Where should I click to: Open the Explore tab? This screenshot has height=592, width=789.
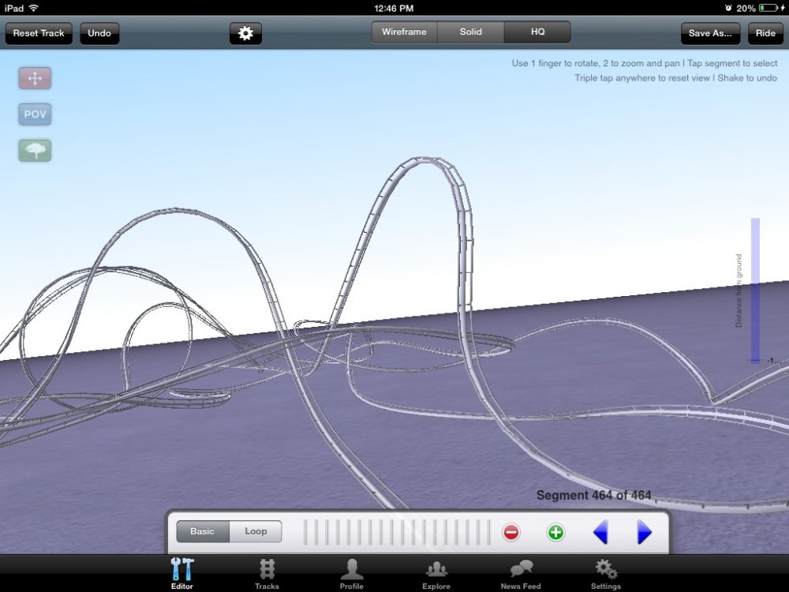[436, 574]
